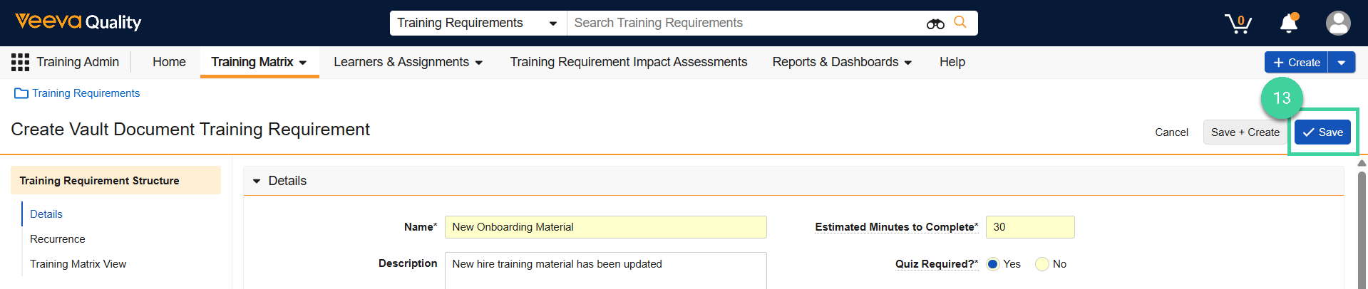This screenshot has height=289, width=1368.
Task: Open the Reports & Dashboards menu
Action: click(842, 62)
